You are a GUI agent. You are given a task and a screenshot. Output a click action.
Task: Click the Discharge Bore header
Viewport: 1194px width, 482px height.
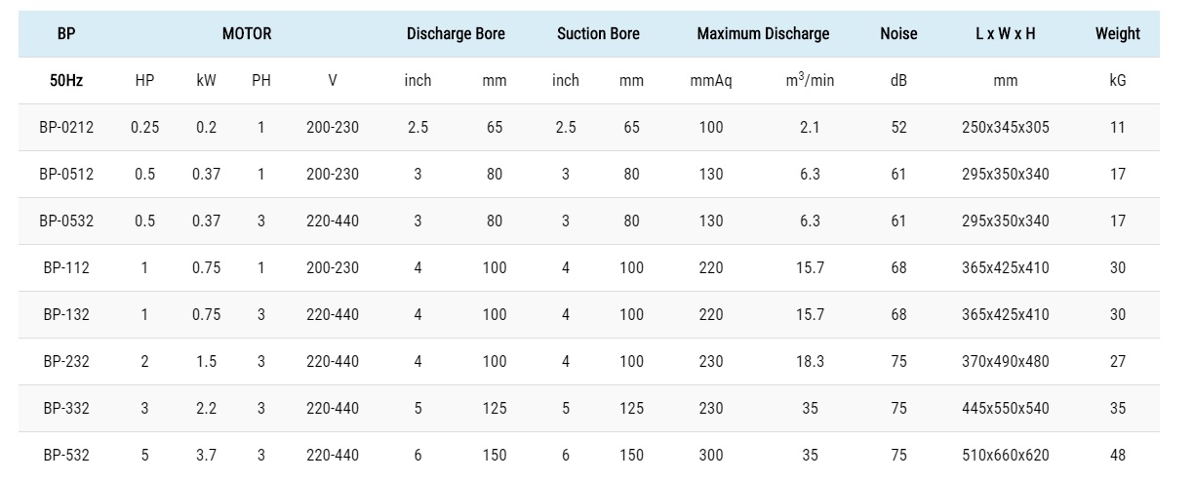(456, 33)
